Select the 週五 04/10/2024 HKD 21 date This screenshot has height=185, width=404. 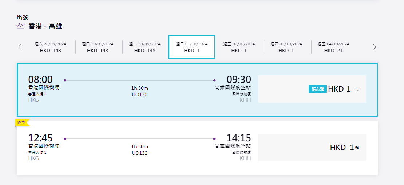(x=333, y=47)
